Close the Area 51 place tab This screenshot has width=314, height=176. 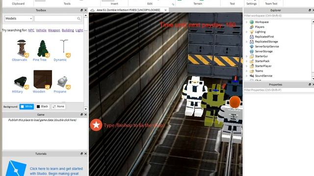click(x=166, y=10)
